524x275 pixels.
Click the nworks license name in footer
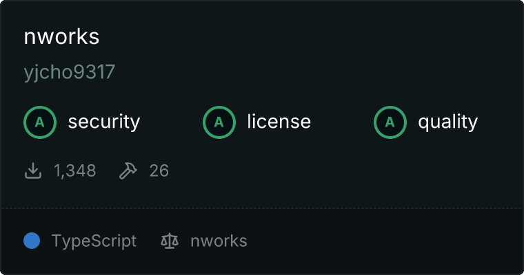pos(219,241)
